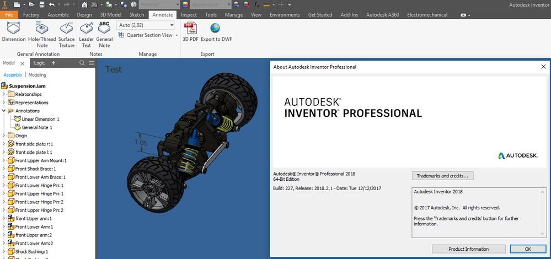Customize the quick access toolbar dropdown

(x=289, y=4)
